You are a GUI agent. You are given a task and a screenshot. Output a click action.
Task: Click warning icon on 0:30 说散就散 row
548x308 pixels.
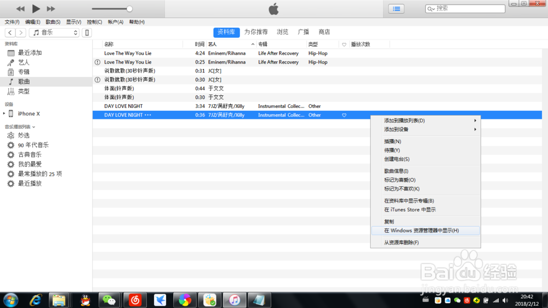click(x=98, y=79)
